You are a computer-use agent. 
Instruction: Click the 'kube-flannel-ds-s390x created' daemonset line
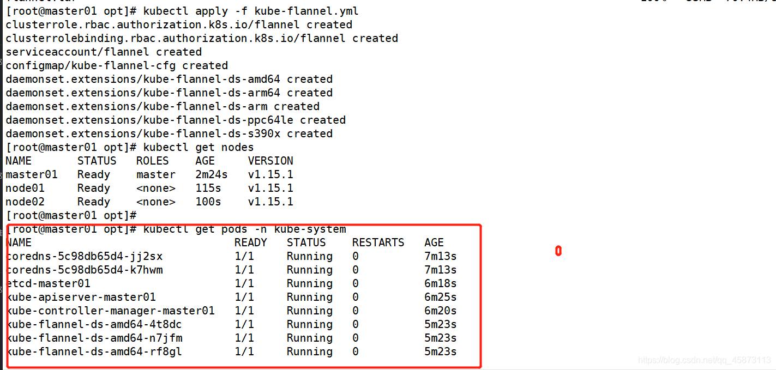[169, 134]
